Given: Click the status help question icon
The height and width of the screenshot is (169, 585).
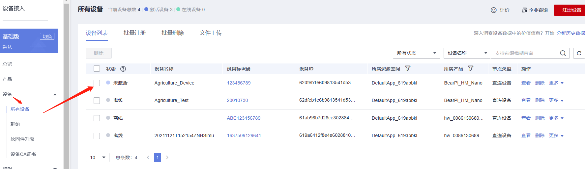Looking at the screenshot, I should (x=123, y=69).
